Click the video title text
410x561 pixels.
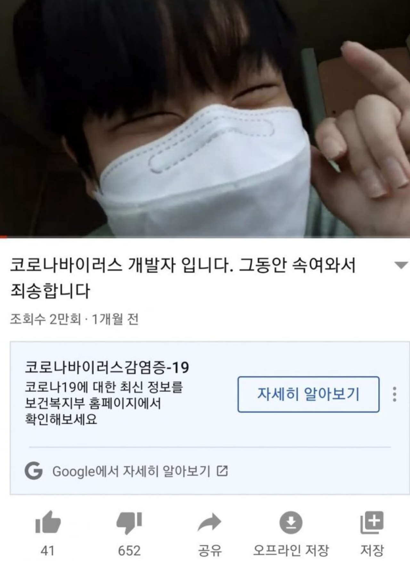coord(183,278)
